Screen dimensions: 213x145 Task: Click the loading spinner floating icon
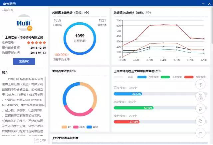coord(201,109)
